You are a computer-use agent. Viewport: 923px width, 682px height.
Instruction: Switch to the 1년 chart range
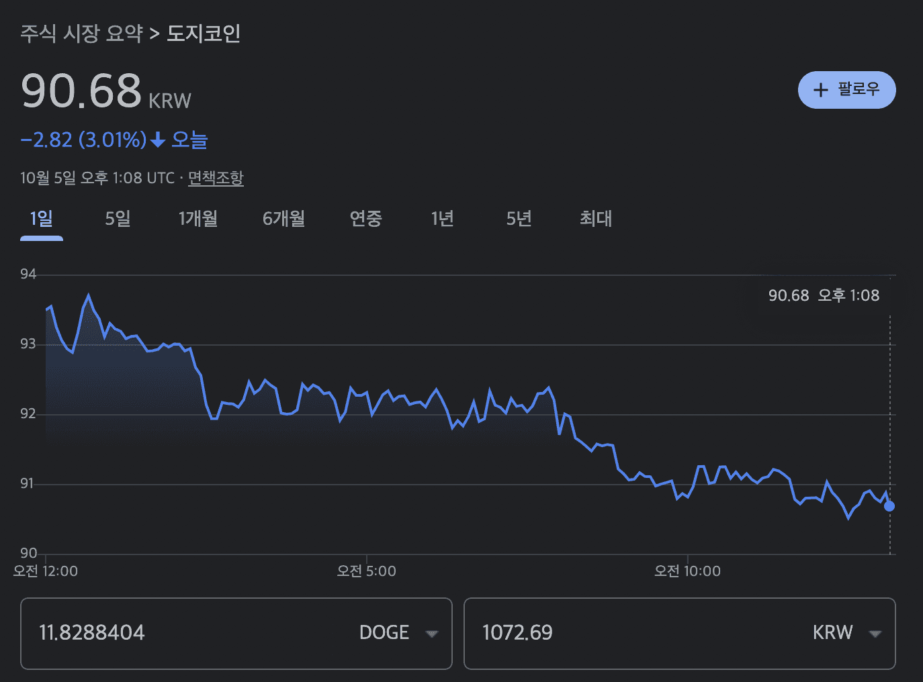click(443, 218)
